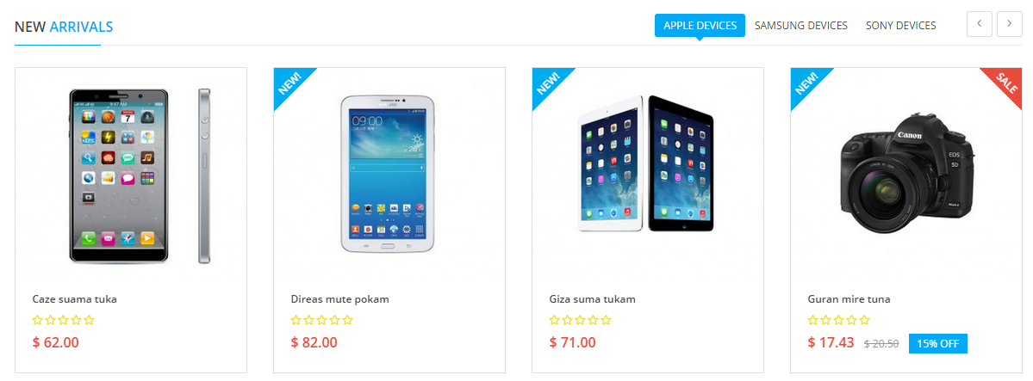Screen dimensions: 1033x381
Task: Give Direas mute pokam a one-star rating
Action: pos(296,321)
